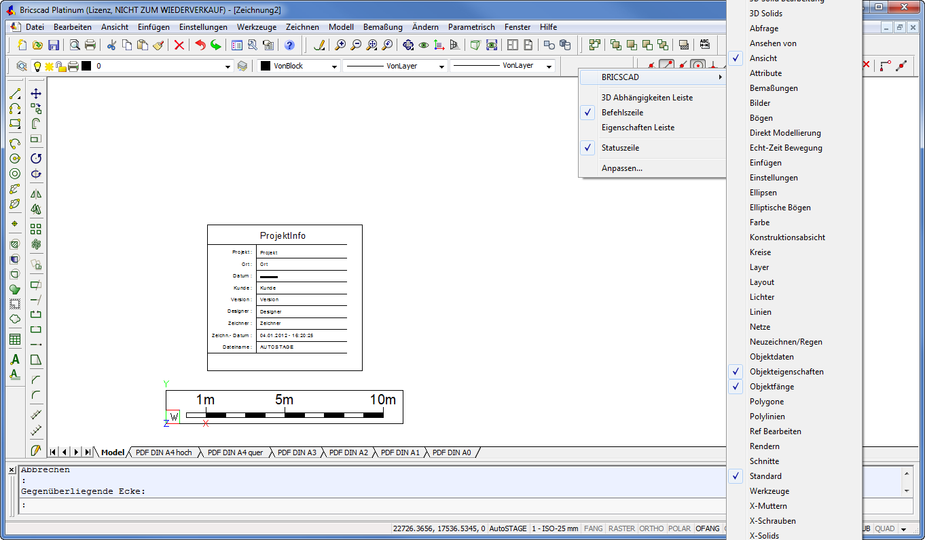The width and height of the screenshot is (925, 540).
Task: Select the Line draw tool
Action: (15, 94)
